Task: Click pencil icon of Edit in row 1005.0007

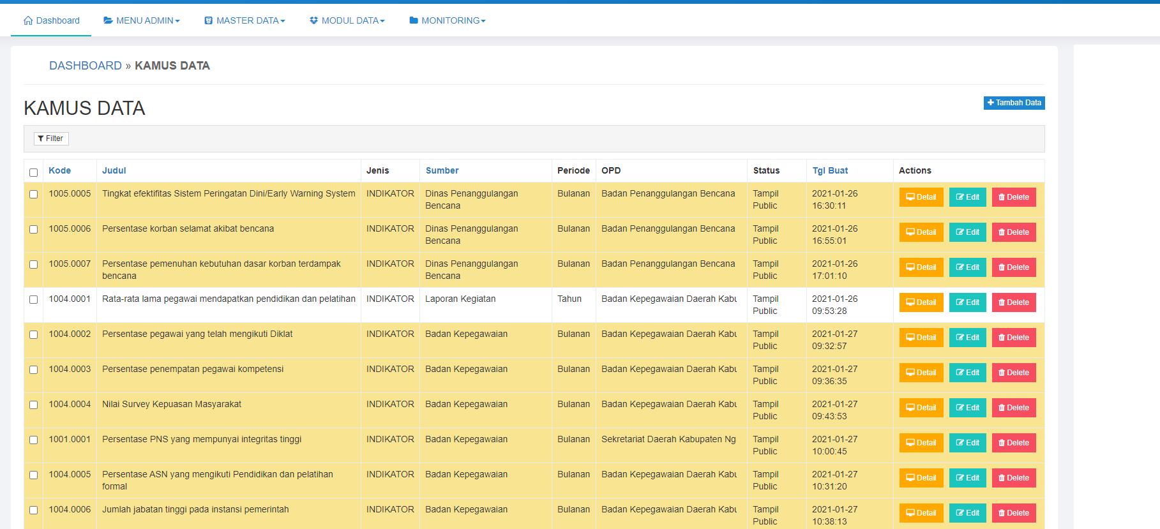Action: [x=960, y=267]
